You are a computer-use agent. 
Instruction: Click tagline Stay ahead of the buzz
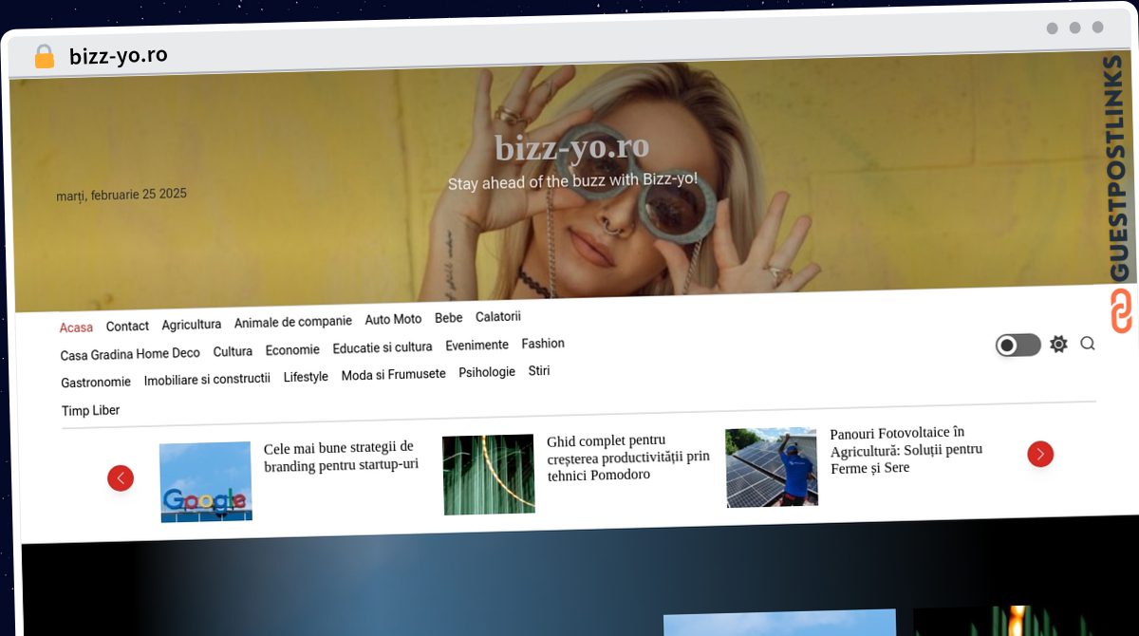(572, 181)
